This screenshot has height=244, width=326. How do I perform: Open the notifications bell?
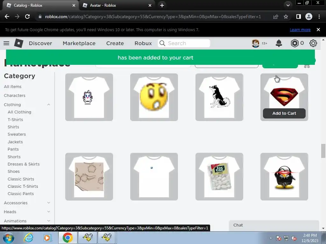tap(279, 43)
